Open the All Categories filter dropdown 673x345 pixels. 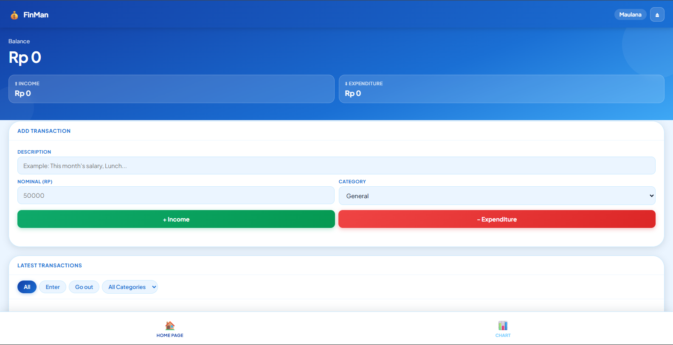[x=130, y=287]
